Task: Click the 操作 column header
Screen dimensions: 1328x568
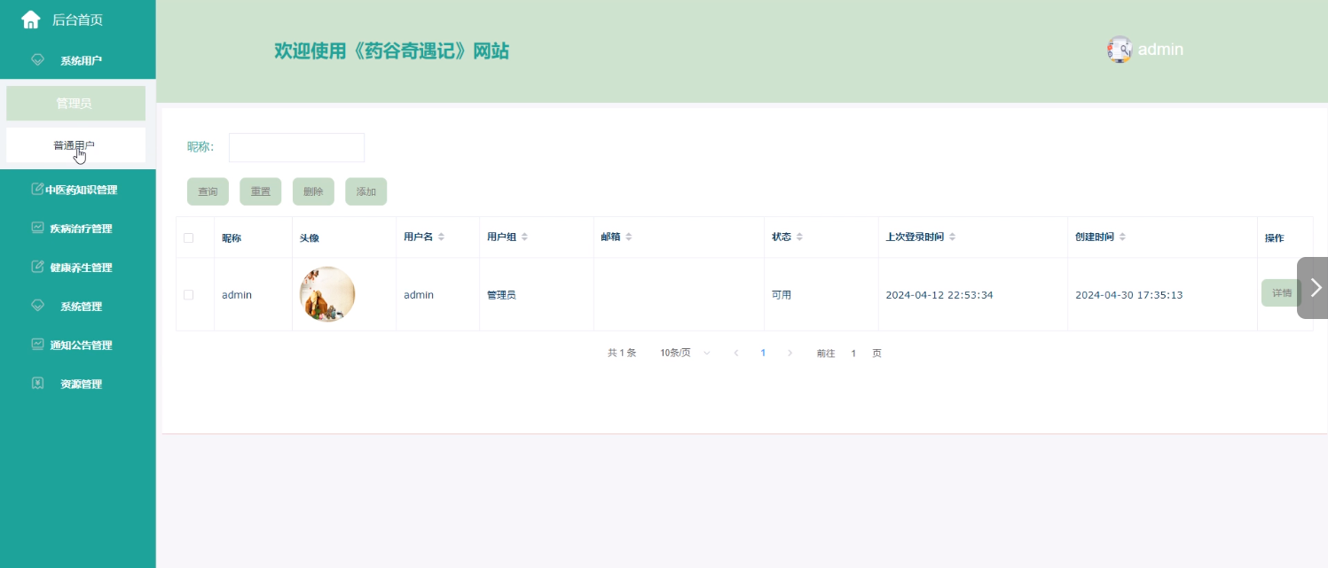Action: 1275,237
